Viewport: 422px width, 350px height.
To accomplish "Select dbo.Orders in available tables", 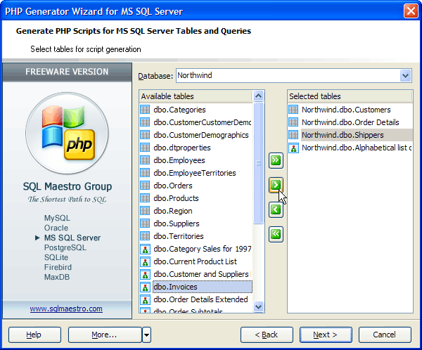I will point(173,186).
